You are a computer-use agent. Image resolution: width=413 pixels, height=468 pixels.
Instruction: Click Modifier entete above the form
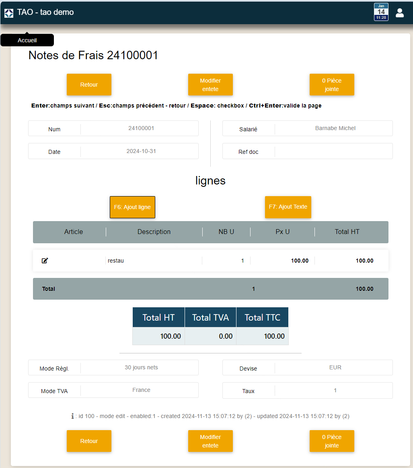[x=210, y=85]
